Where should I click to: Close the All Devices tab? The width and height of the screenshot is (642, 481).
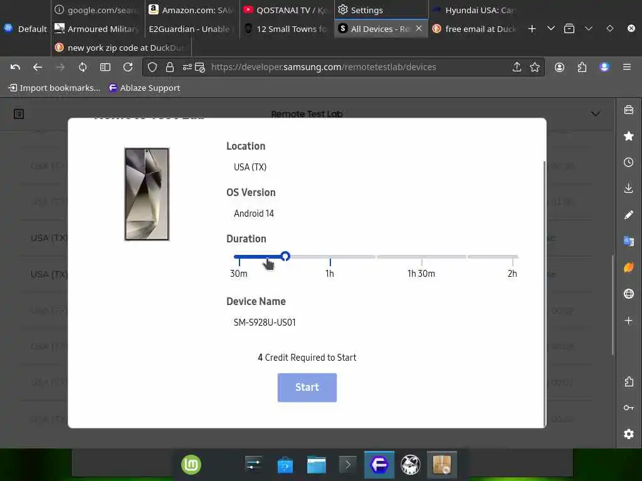(x=418, y=29)
